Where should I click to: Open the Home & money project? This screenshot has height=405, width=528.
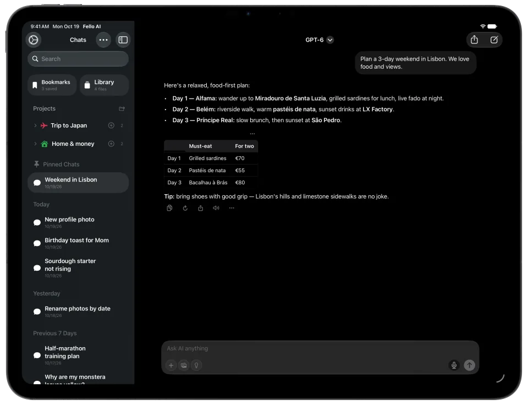click(x=73, y=144)
